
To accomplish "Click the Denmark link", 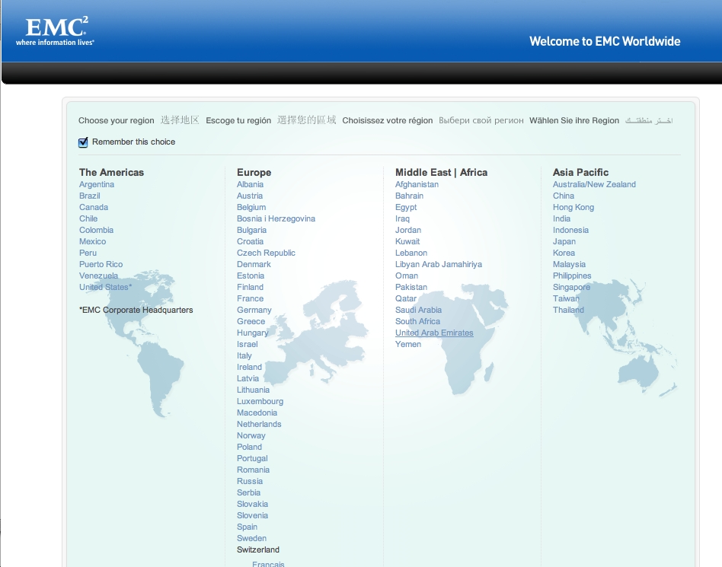I will pyautogui.click(x=254, y=265).
